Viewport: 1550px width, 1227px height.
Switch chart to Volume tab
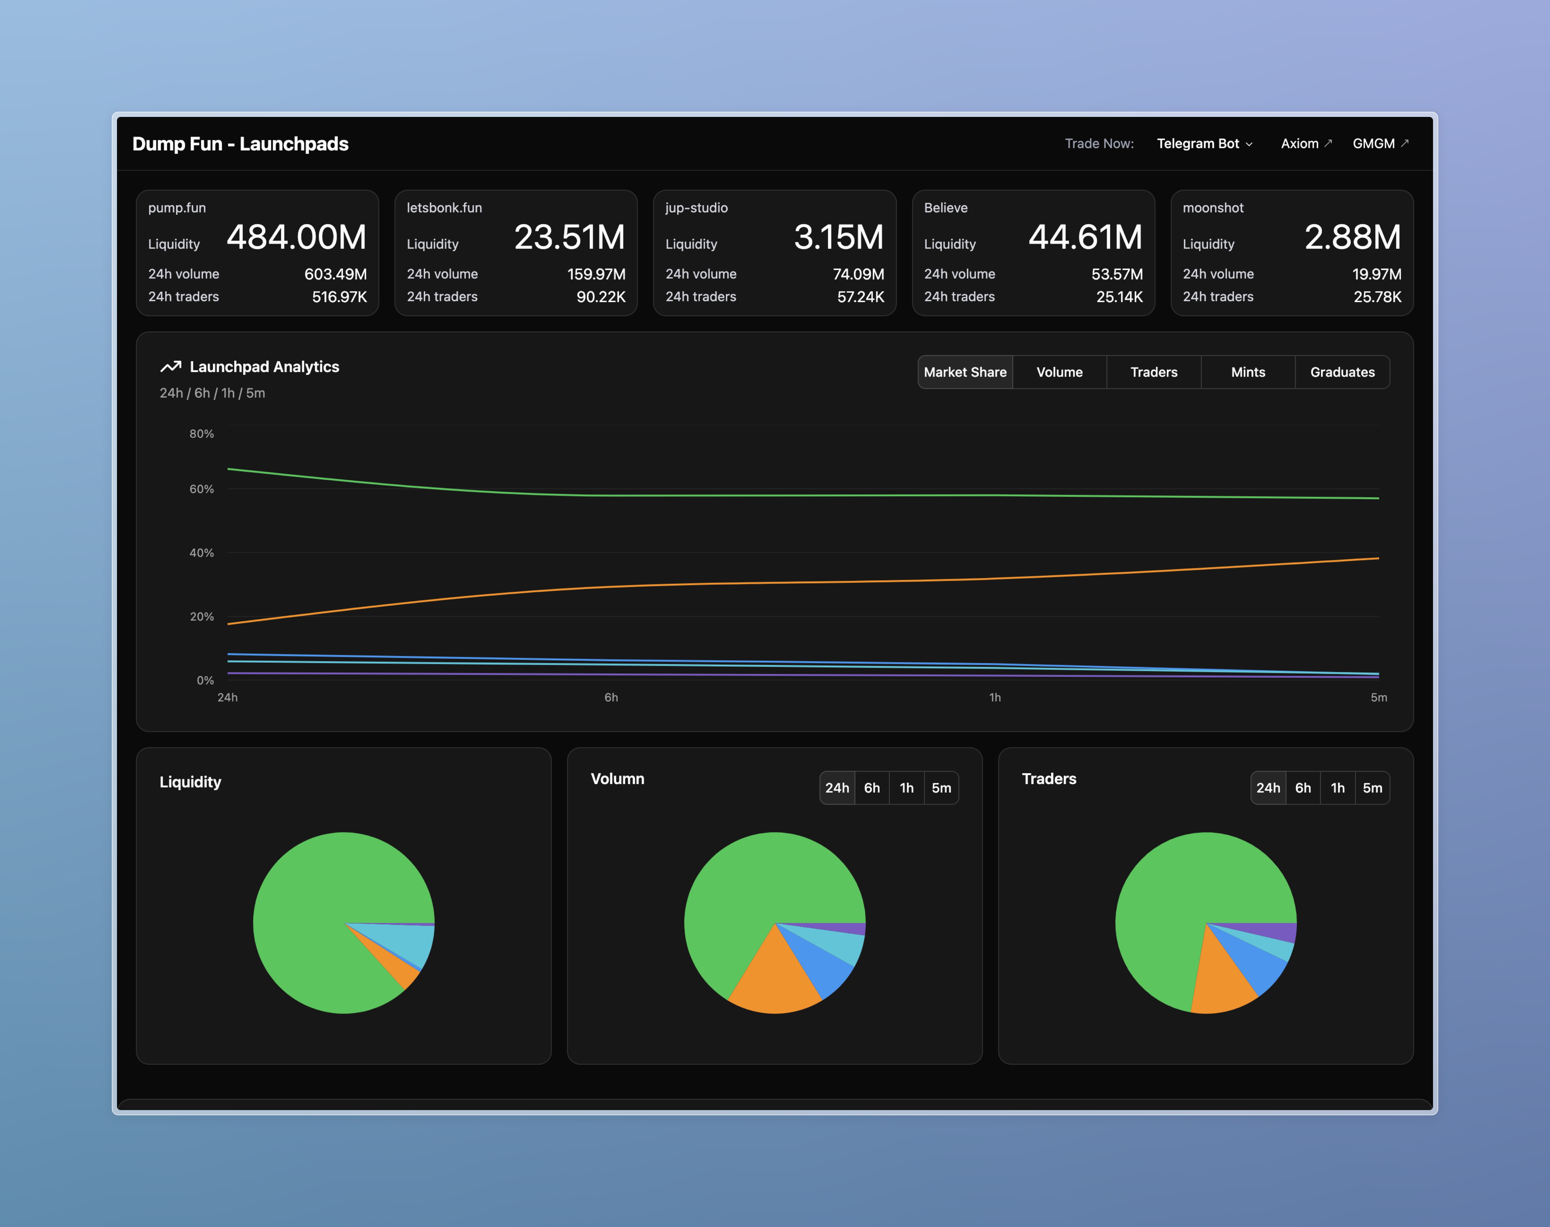pos(1059,372)
